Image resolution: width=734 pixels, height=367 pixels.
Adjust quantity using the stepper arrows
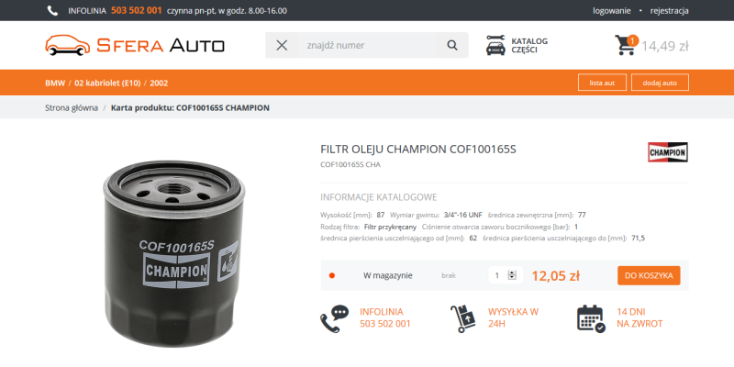512,275
